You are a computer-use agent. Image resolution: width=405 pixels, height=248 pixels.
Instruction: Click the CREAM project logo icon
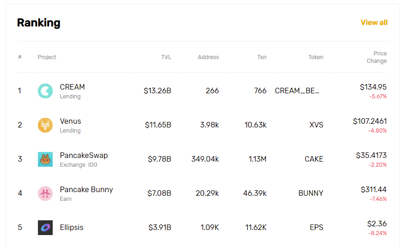tap(45, 91)
